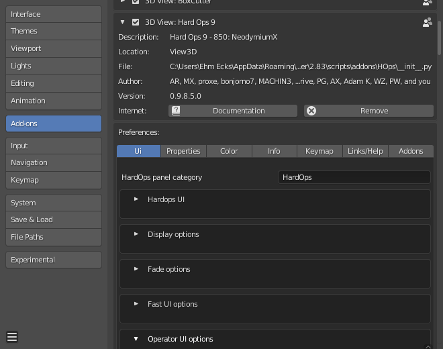Click the community user icon for Hard Ops 9
Screen dimensions: 443x349
tap(427, 22)
